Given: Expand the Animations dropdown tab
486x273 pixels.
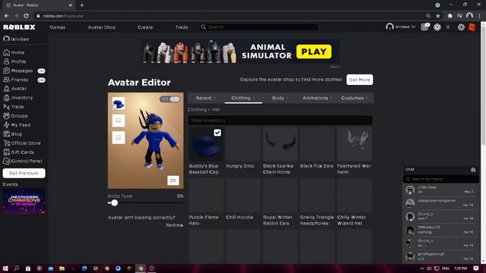Looking at the screenshot, I should [x=317, y=98].
